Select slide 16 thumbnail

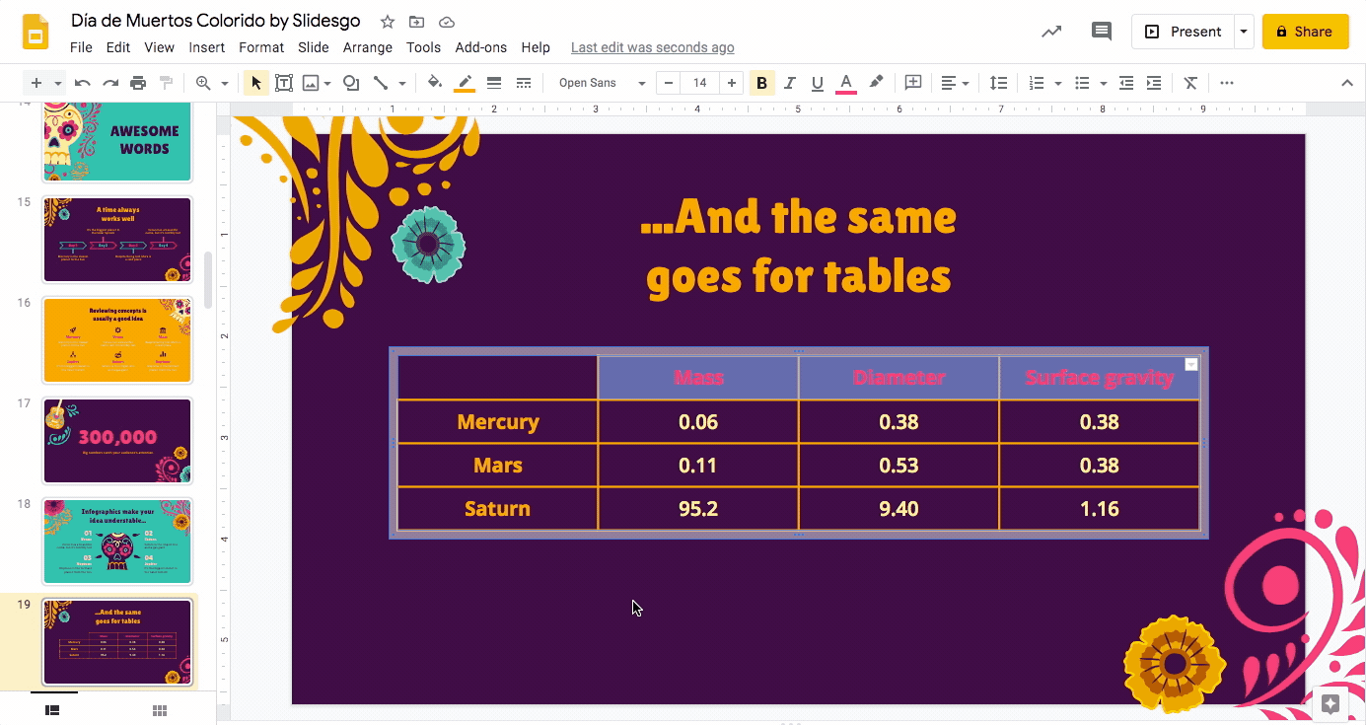117,340
